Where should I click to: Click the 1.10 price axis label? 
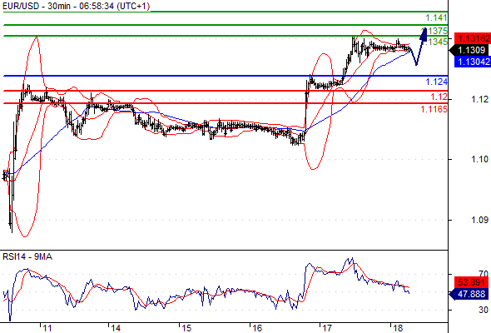(x=479, y=160)
